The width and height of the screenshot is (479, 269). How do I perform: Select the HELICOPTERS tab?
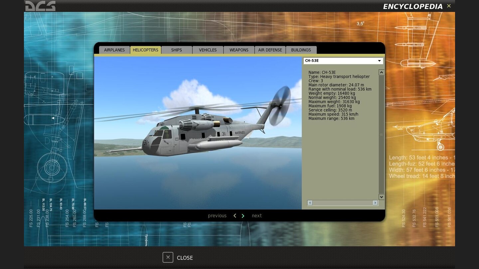tap(145, 50)
